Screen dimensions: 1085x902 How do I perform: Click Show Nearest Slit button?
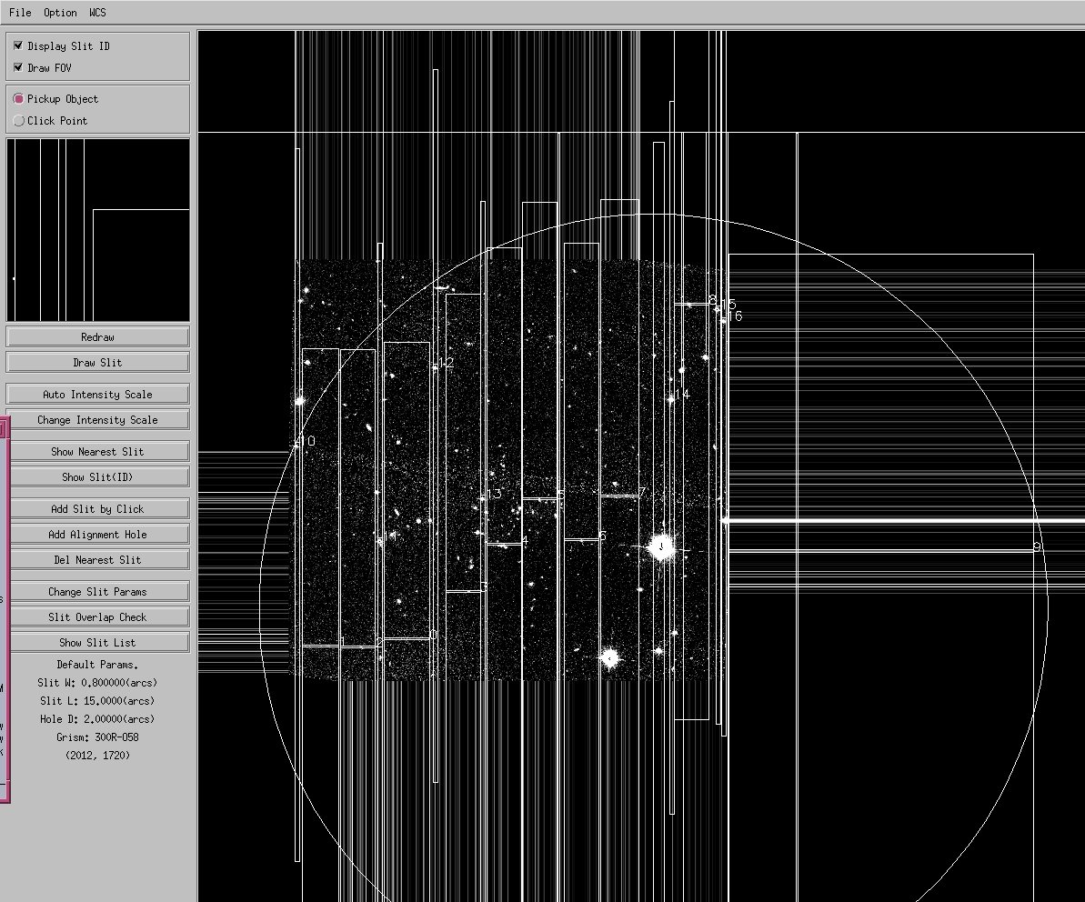(x=99, y=452)
